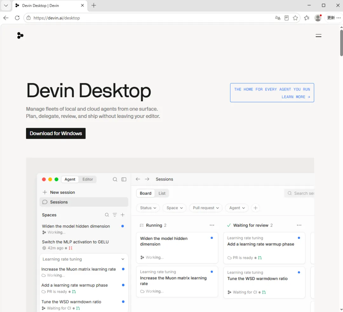Click the site info lock icon
This screenshot has height=312, width=343.
pos(29,18)
